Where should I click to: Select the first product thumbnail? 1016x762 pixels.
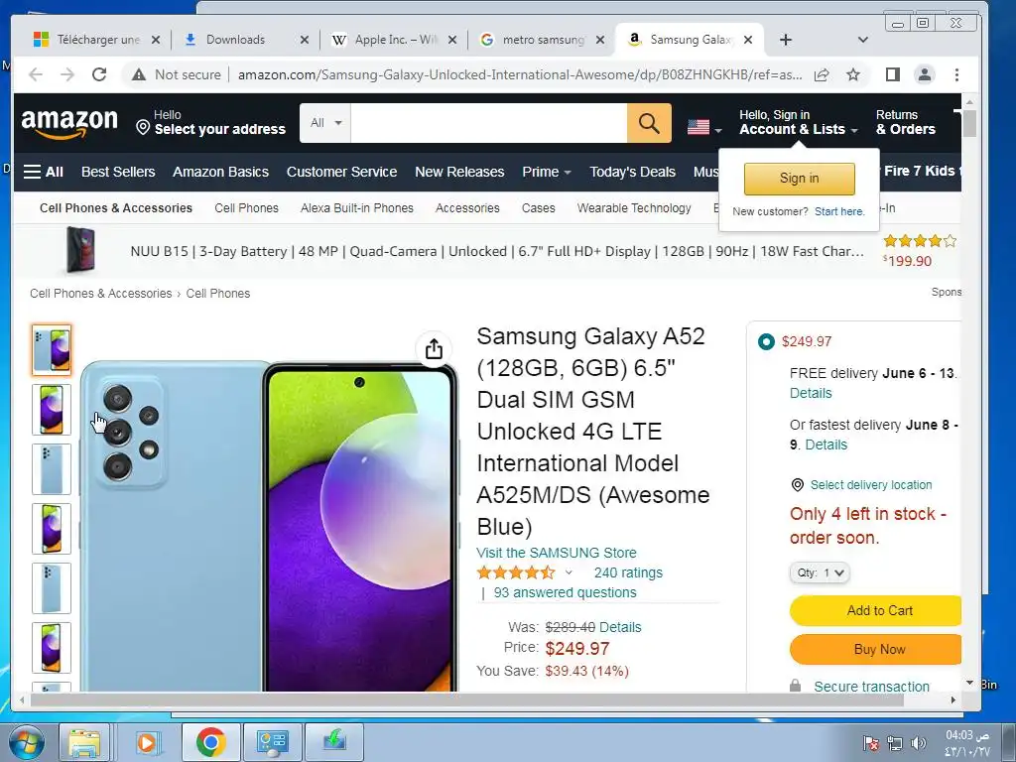[x=52, y=350]
